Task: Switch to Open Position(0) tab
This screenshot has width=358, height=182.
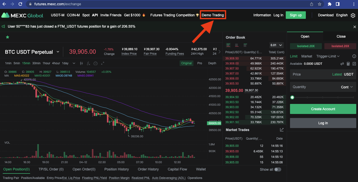Action: click(x=17, y=169)
